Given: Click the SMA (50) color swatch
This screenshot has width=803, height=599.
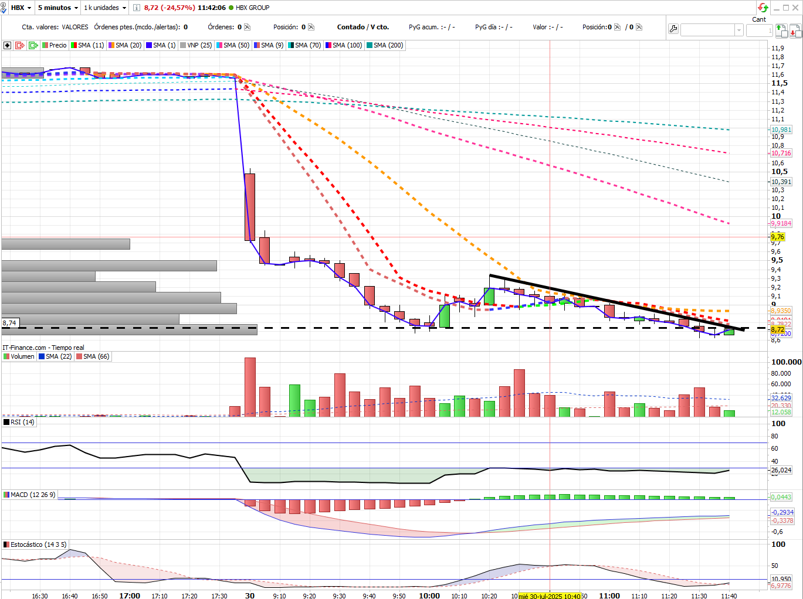Looking at the screenshot, I should pos(219,45).
